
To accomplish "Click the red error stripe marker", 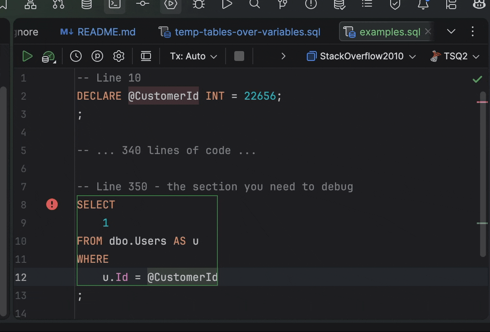I will [x=482, y=102].
